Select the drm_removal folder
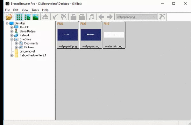The width and height of the screenshot is (191, 125). (x=27, y=51)
